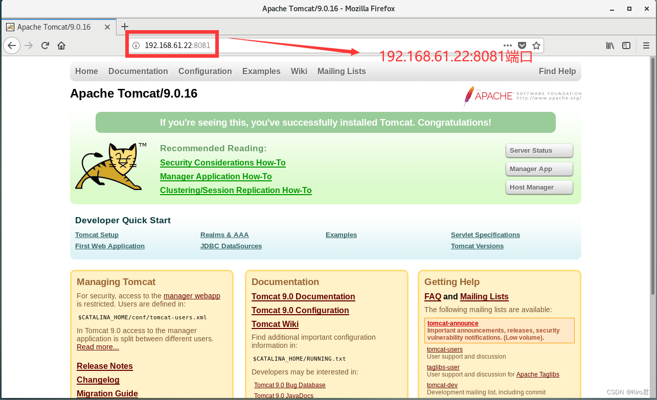This screenshot has width=657, height=400.
Task: Open tomcat-users mailing list link
Action: (445, 349)
